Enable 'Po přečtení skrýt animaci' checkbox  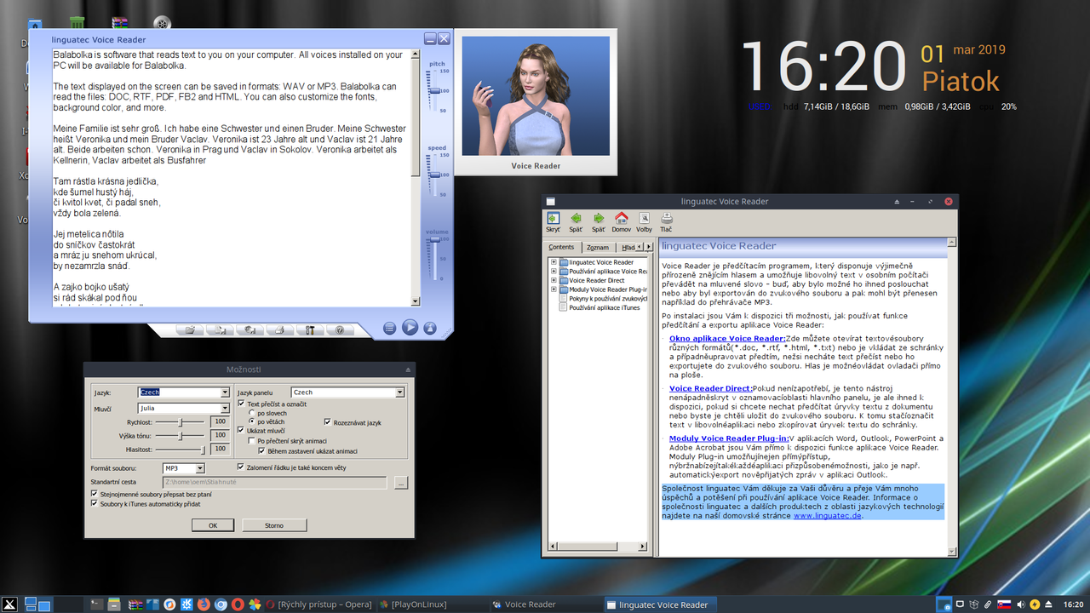(251, 441)
